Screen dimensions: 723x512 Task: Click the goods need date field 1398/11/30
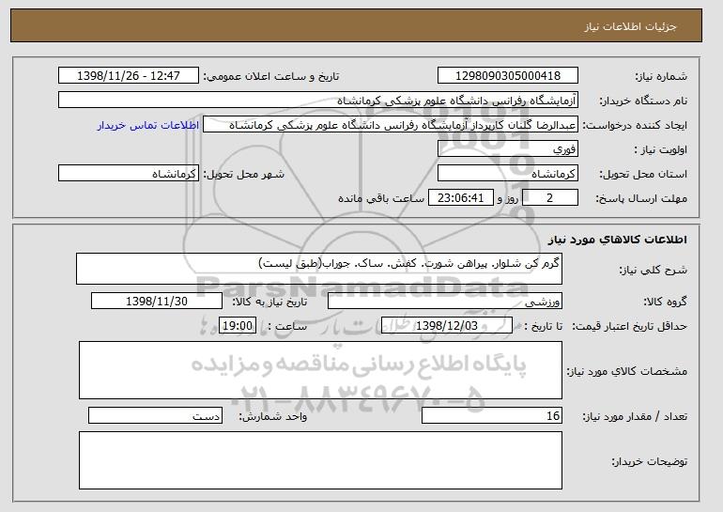(x=157, y=302)
